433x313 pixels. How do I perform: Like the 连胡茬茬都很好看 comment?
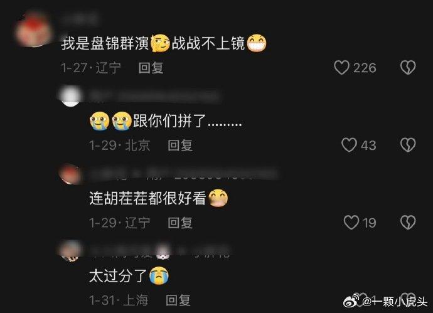click(351, 223)
